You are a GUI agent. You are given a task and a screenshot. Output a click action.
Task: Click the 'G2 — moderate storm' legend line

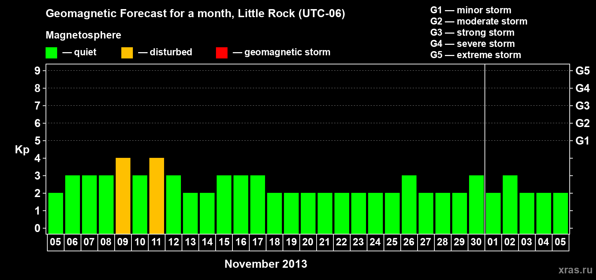click(x=479, y=21)
